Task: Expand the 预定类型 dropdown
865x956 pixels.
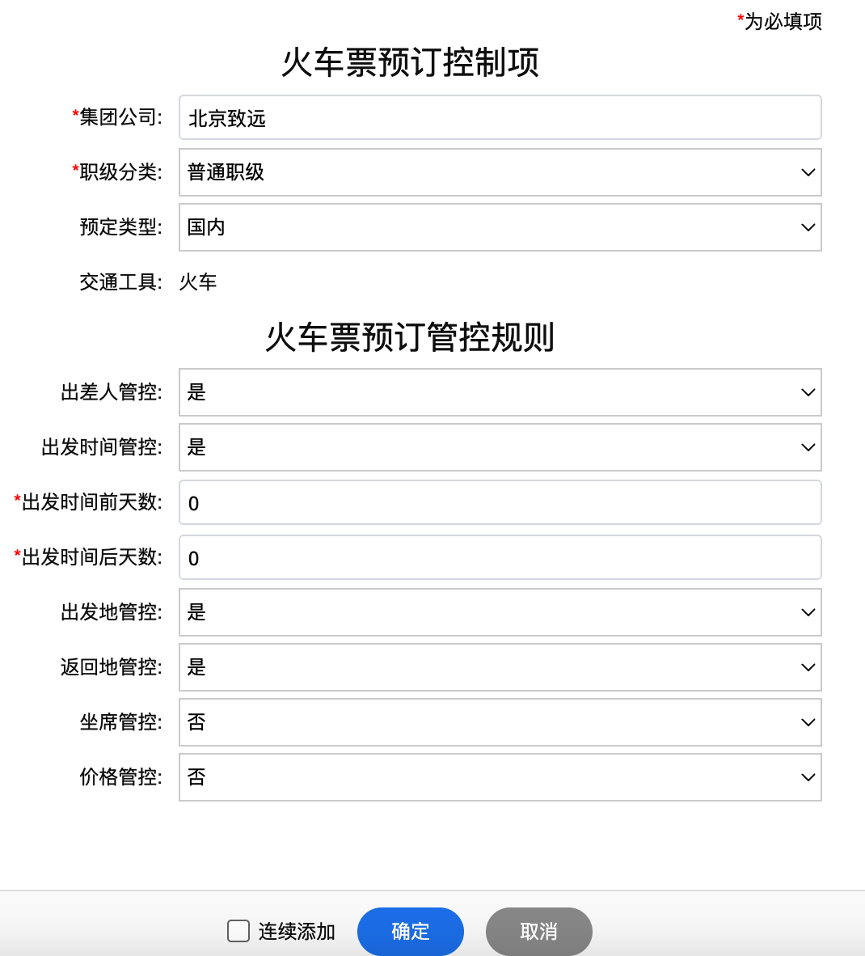Action: pyautogui.click(x=500, y=227)
